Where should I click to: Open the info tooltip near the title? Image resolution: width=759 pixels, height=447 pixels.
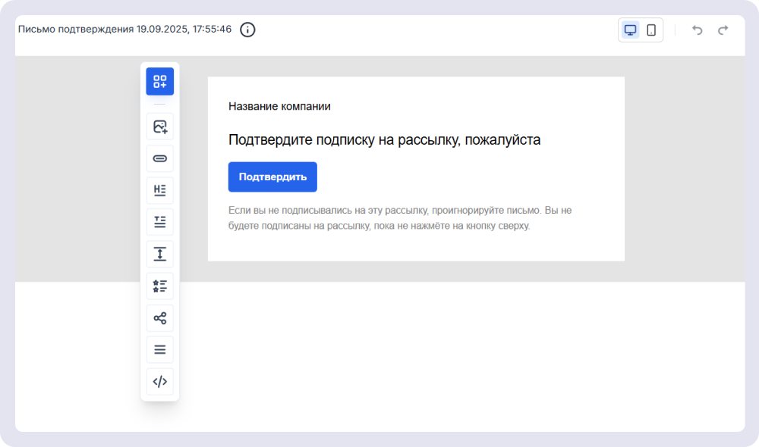click(246, 30)
